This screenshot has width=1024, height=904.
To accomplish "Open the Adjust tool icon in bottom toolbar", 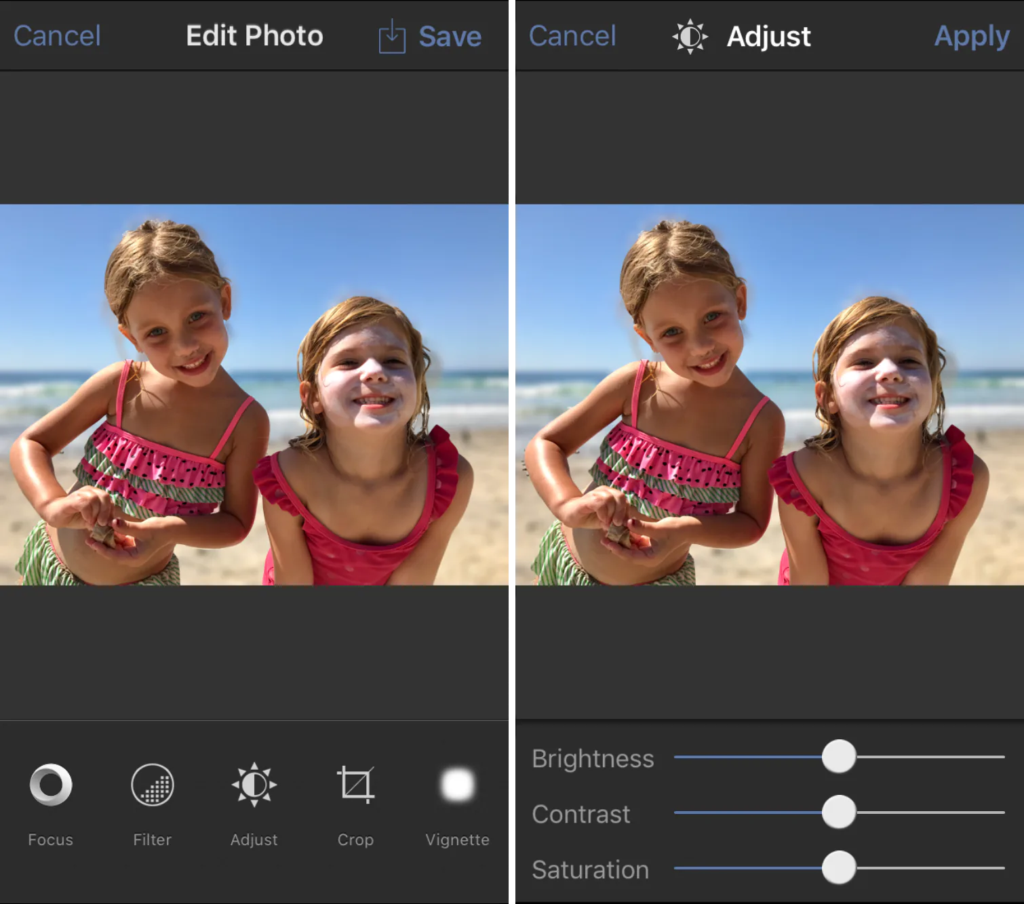I will (254, 785).
